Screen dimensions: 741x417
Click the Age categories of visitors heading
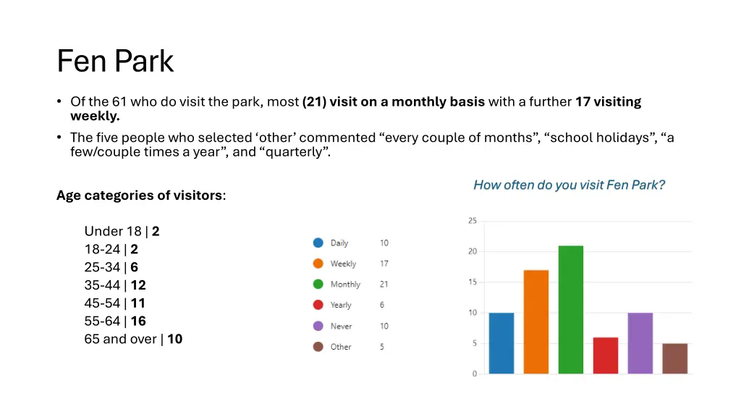click(x=141, y=195)
